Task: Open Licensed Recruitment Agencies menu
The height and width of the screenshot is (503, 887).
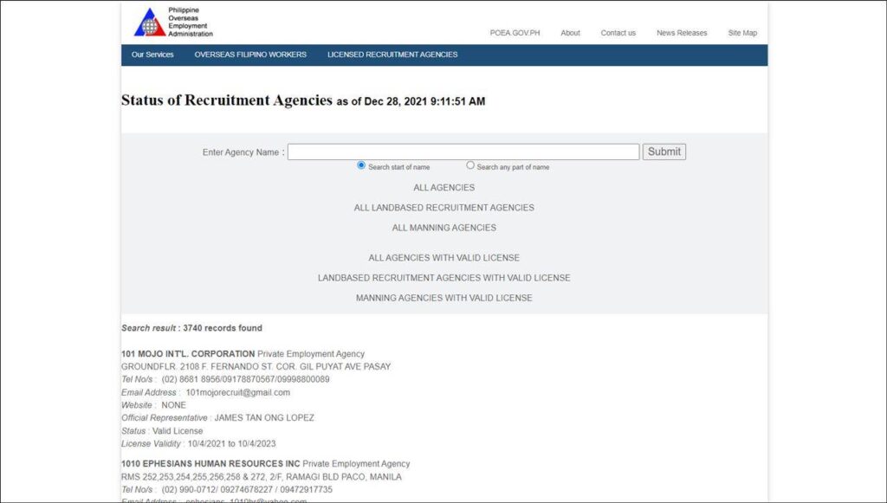Action: [x=392, y=55]
